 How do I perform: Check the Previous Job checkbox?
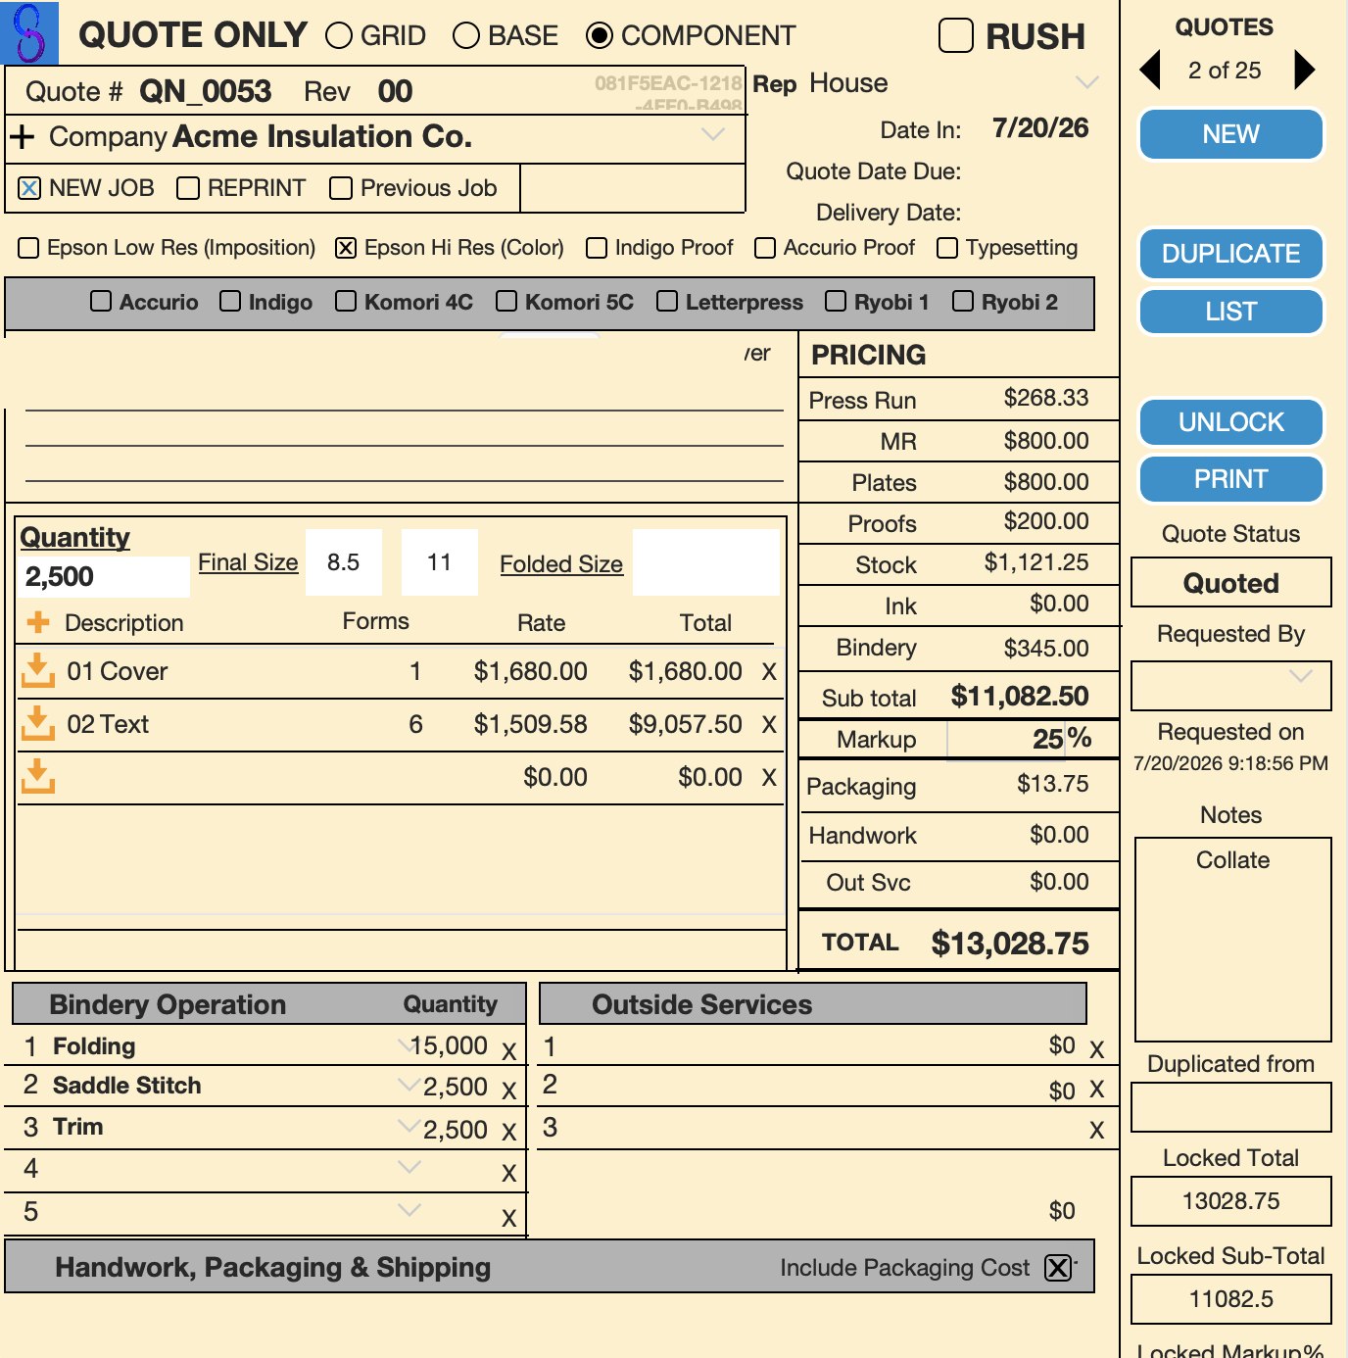pyautogui.click(x=341, y=188)
